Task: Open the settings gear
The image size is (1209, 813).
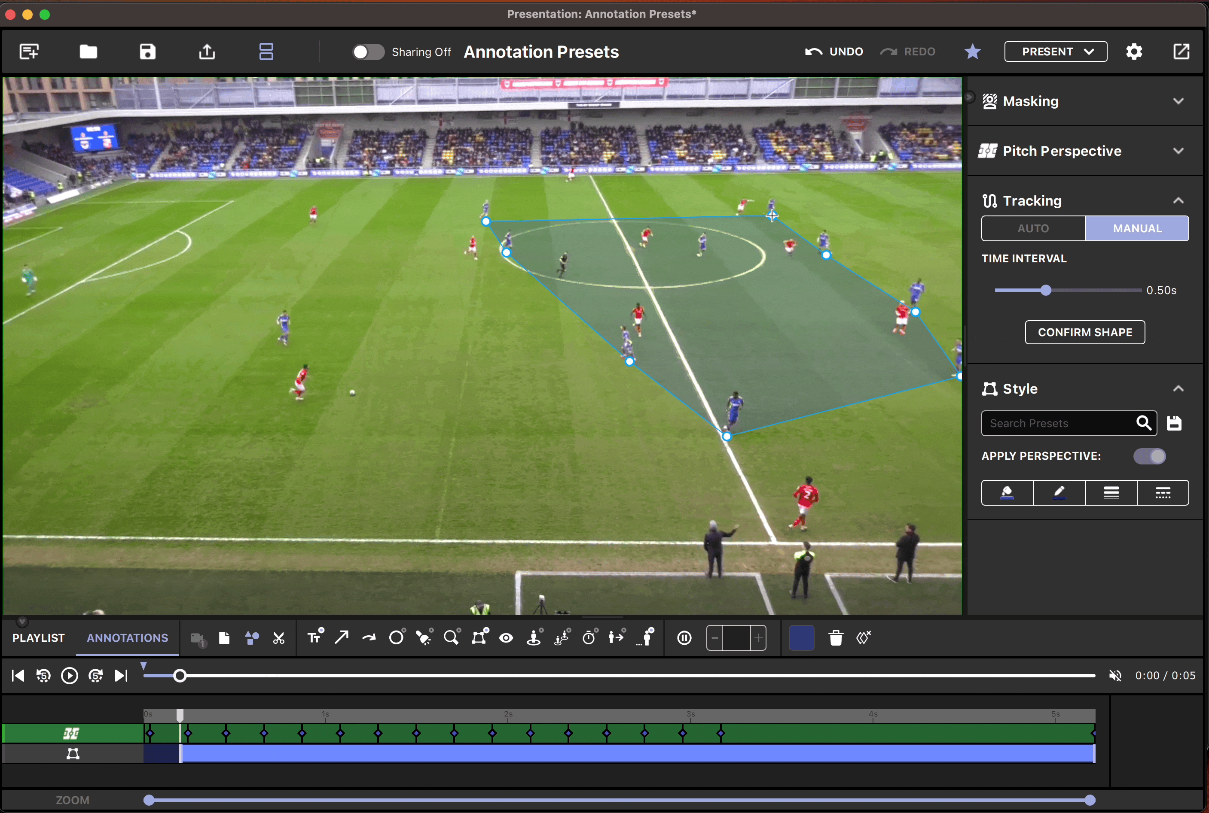Action: [x=1134, y=52]
